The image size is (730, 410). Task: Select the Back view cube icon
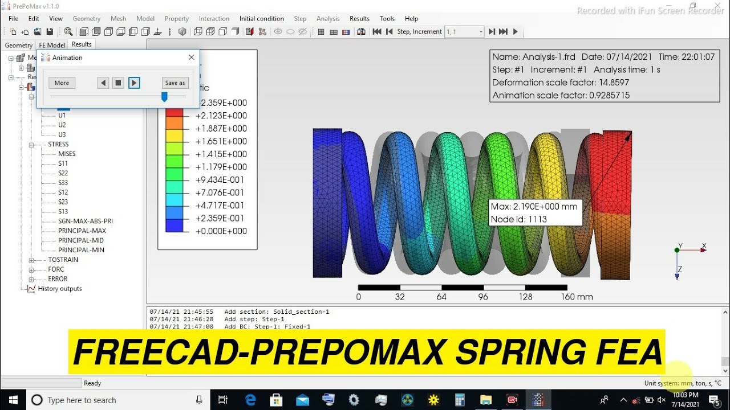pos(96,32)
